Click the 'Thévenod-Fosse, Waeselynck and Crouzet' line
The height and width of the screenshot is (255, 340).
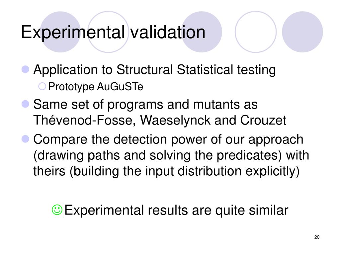(x=160, y=120)
